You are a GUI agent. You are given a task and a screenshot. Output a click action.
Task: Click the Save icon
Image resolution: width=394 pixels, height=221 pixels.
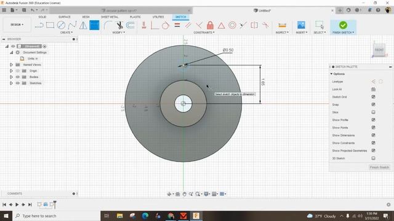[24, 10]
